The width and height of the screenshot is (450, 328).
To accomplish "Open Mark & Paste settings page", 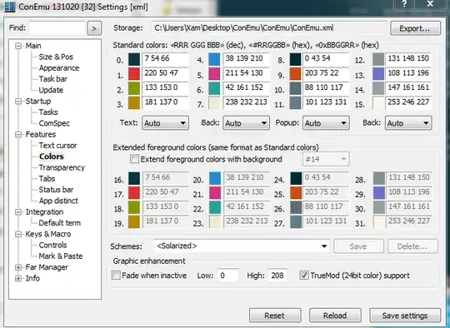I will pos(61,256).
